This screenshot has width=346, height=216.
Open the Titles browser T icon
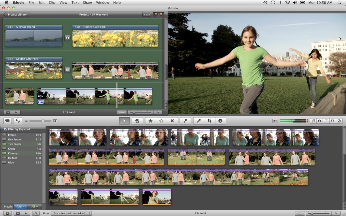click(326, 121)
